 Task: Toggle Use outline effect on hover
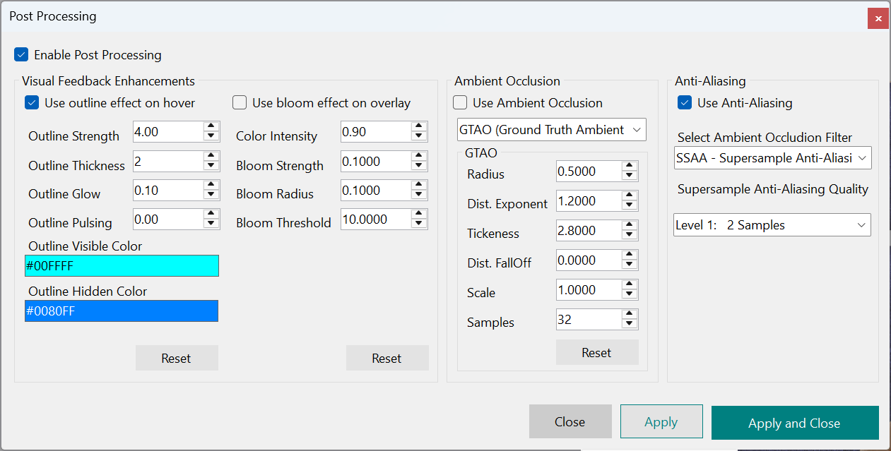coord(32,102)
